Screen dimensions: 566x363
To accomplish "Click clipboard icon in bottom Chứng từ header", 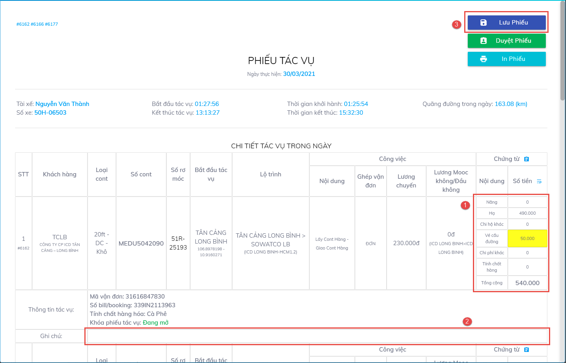I will coord(526,350).
